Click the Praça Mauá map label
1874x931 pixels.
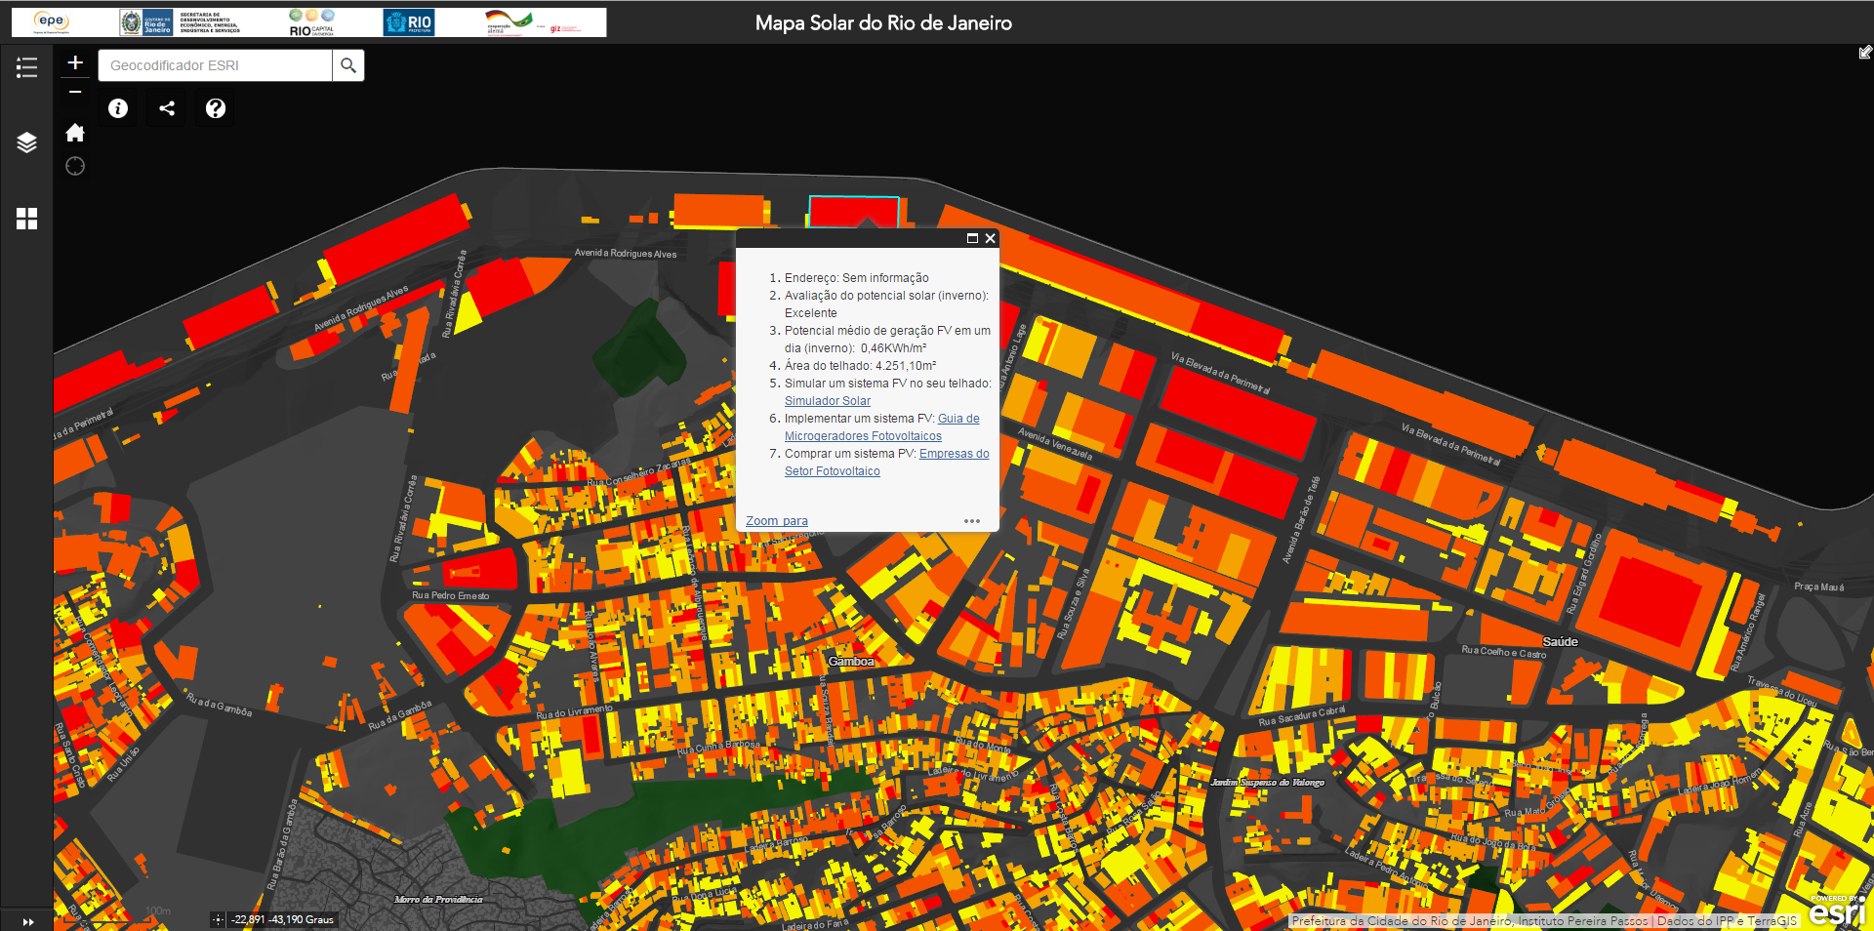pyautogui.click(x=1818, y=587)
